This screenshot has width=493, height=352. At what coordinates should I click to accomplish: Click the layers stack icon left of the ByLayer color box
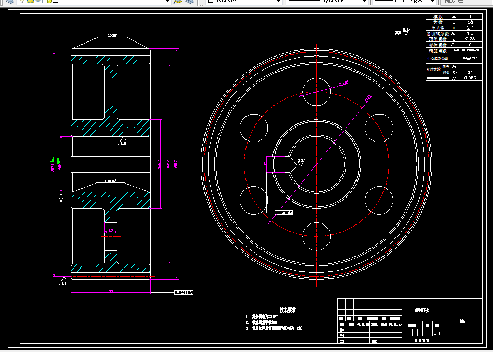[x=189, y=1]
